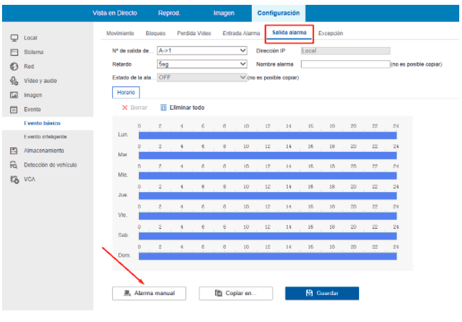
Task: Click the Evento calendar icon
Action: click(x=13, y=109)
